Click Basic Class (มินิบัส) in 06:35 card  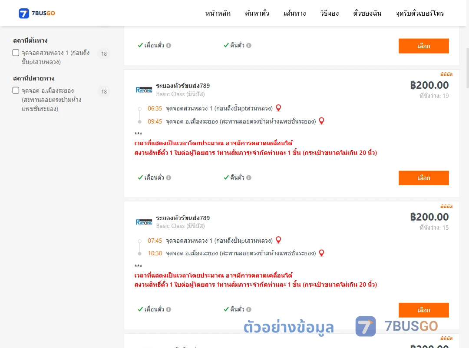(180, 94)
